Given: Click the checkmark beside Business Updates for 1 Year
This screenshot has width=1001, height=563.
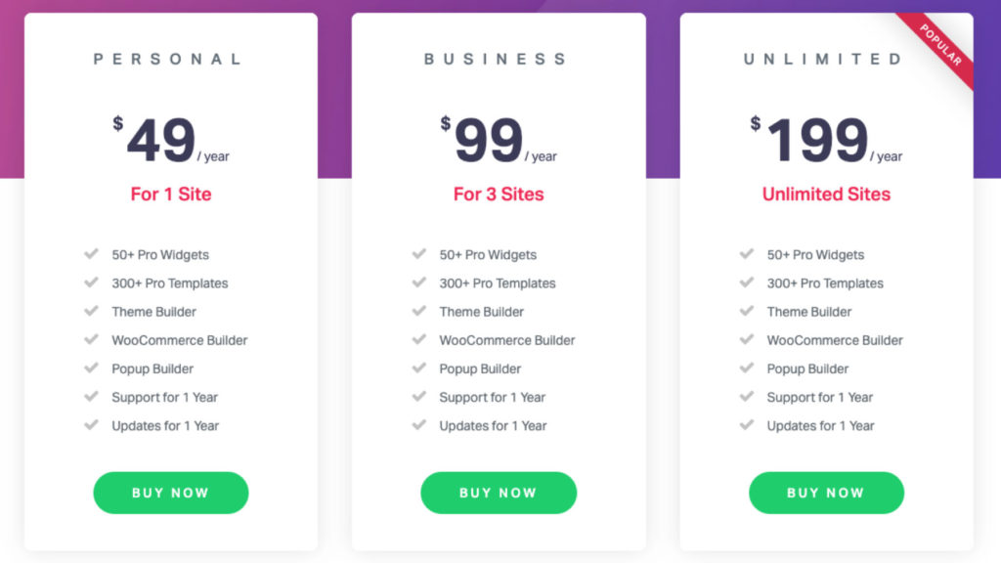Looking at the screenshot, I should click(x=418, y=425).
